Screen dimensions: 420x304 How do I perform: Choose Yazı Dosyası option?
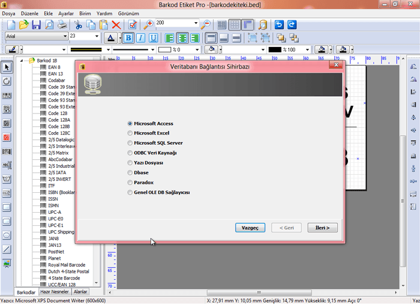click(130, 163)
